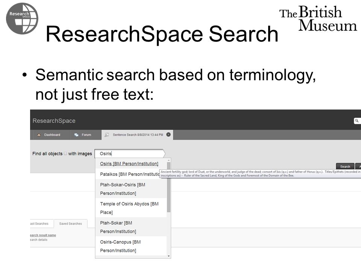This screenshot has height=270, width=361.
Task: Toggle the 'with images' checkbox
Action: coord(65,154)
